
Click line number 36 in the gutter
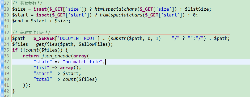click(6, 56)
